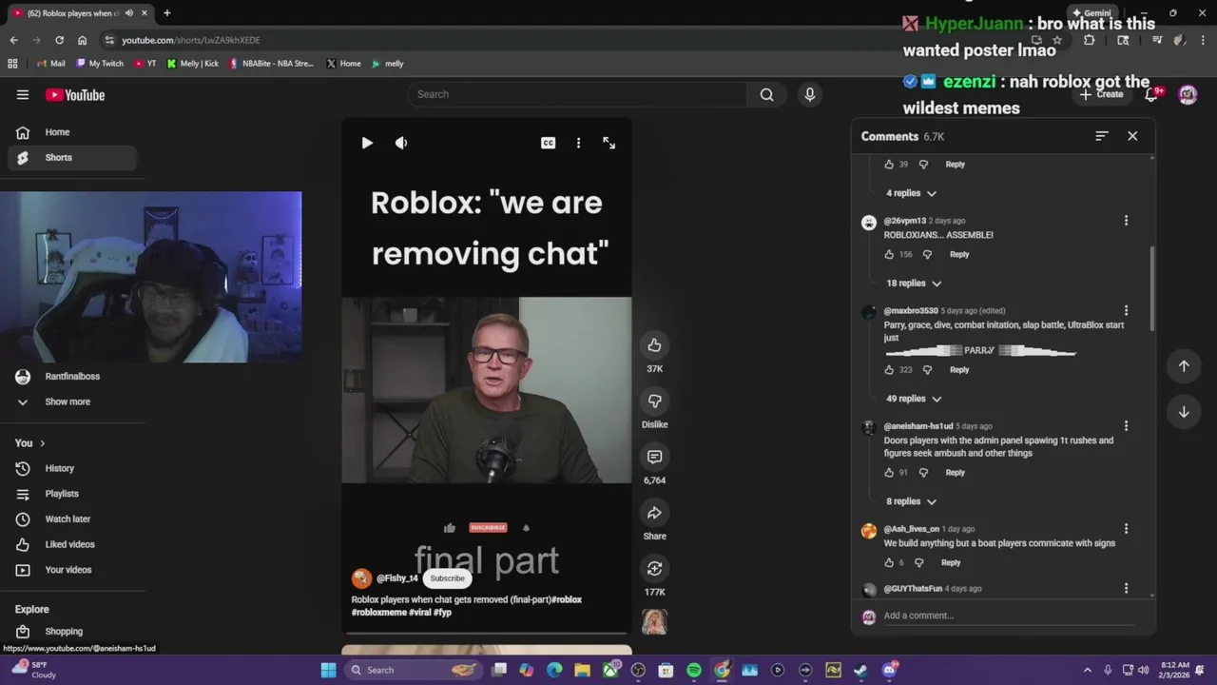Expand 4 replies on the top comment
This screenshot has width=1217, height=685.
tap(911, 193)
